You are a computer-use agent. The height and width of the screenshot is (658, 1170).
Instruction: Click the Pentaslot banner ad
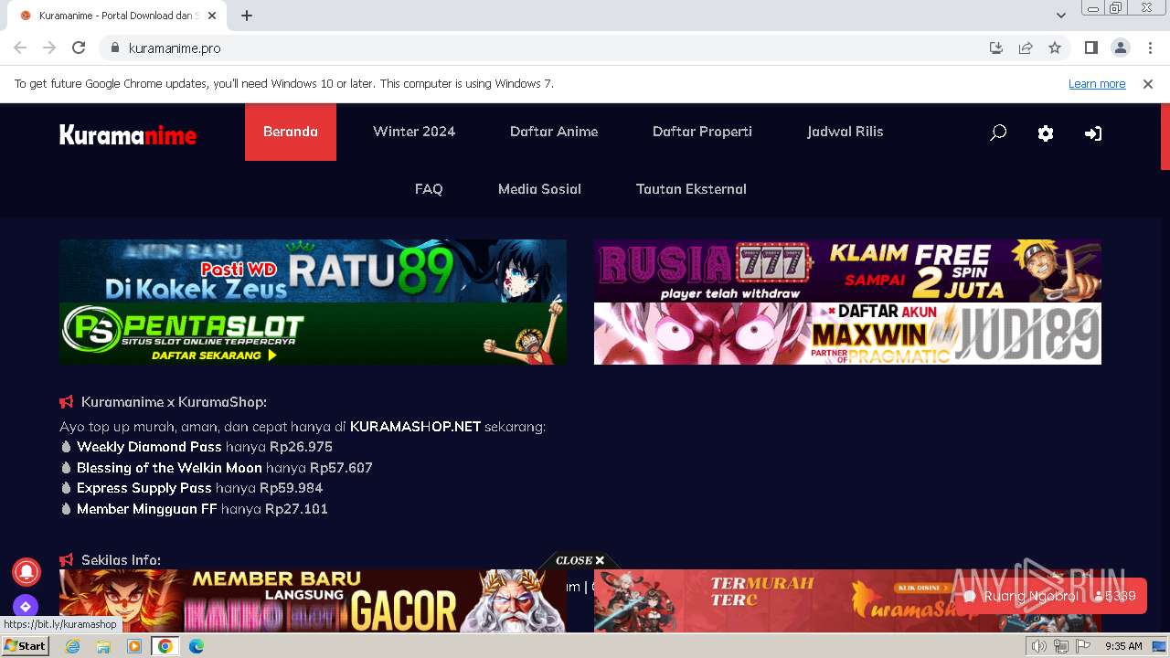click(x=313, y=334)
